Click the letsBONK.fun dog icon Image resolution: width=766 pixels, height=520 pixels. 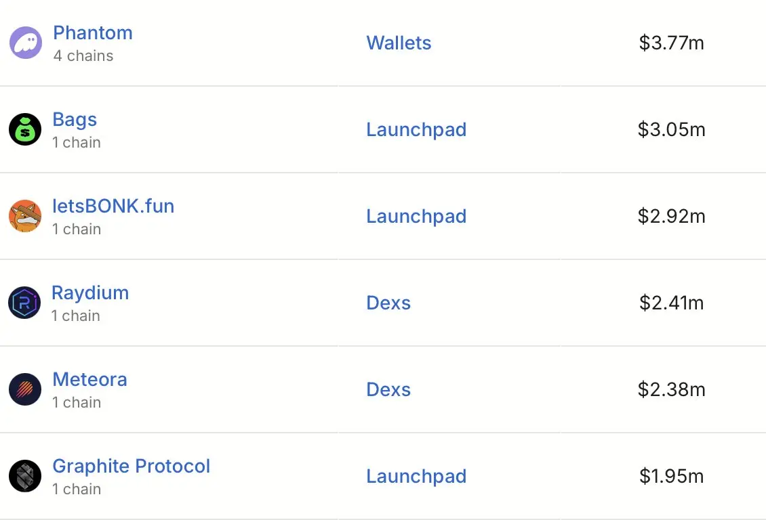pos(25,216)
